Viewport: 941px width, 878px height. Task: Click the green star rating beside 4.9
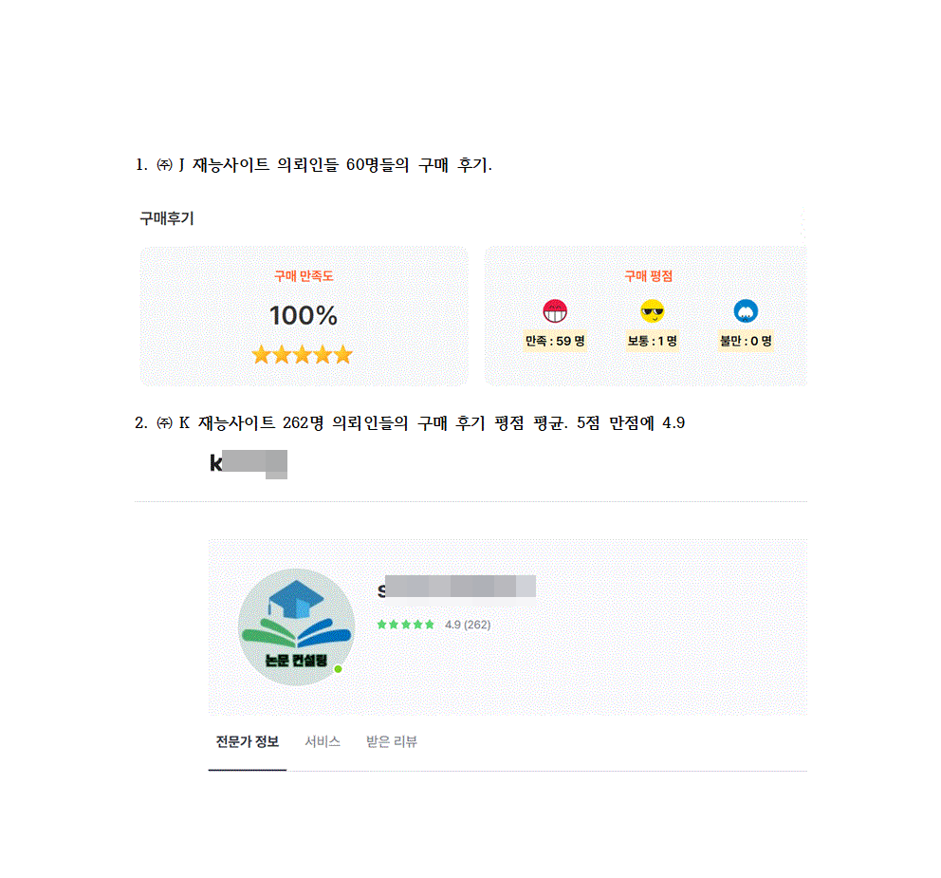[x=405, y=625]
